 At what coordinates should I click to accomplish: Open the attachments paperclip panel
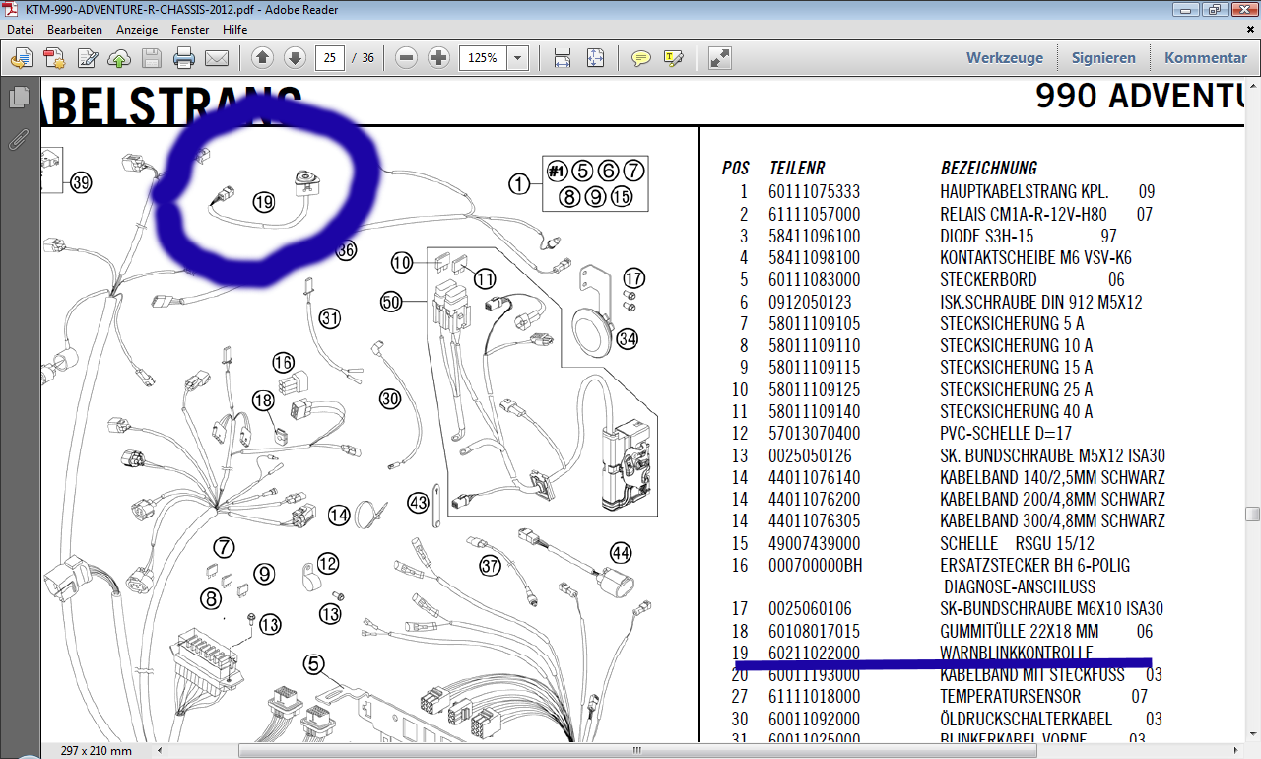click(19, 138)
